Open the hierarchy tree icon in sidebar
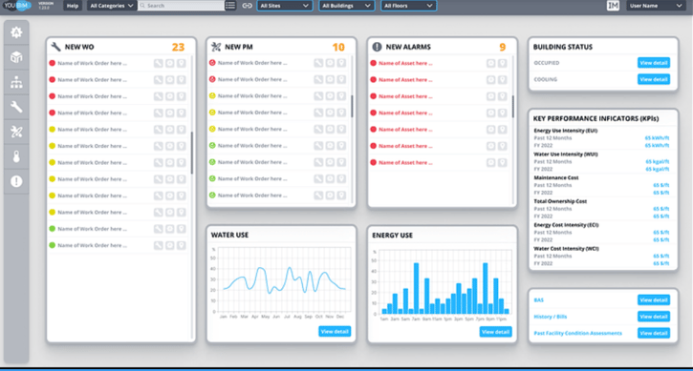693x371 pixels. click(x=16, y=82)
